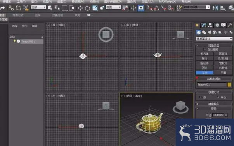Open the 帮助(H) menu

tap(186, 2)
